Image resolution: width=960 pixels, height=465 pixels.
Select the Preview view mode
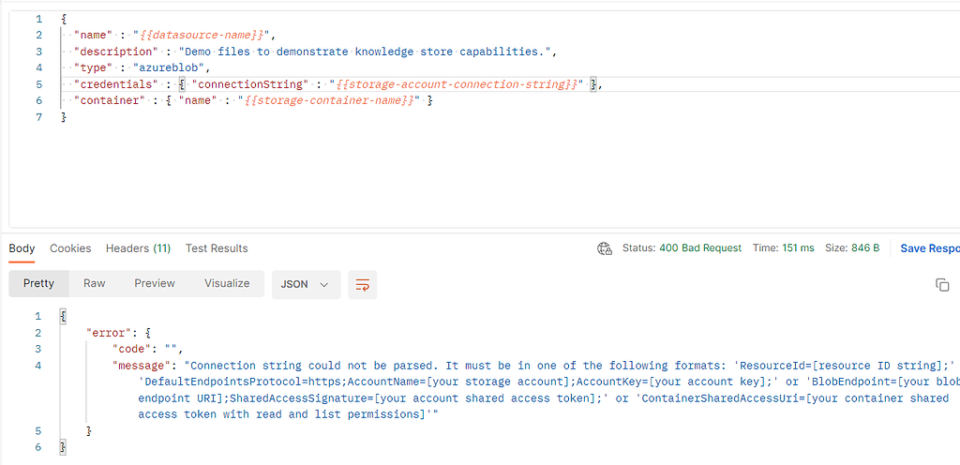coord(155,284)
